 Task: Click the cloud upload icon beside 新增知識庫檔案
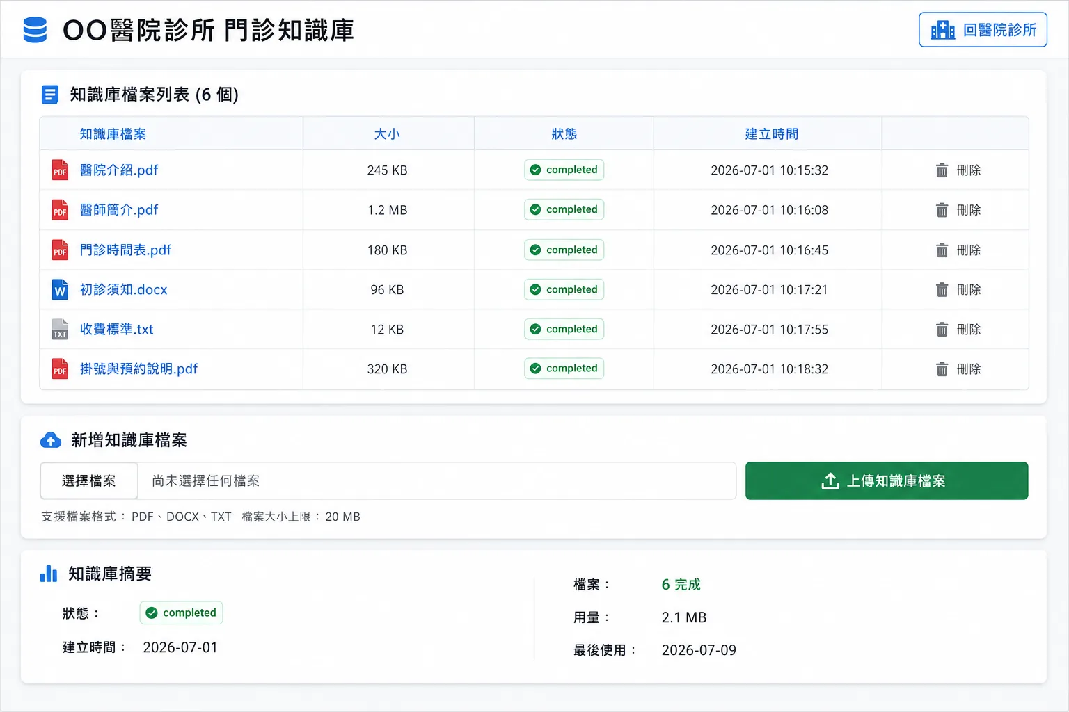pos(51,440)
